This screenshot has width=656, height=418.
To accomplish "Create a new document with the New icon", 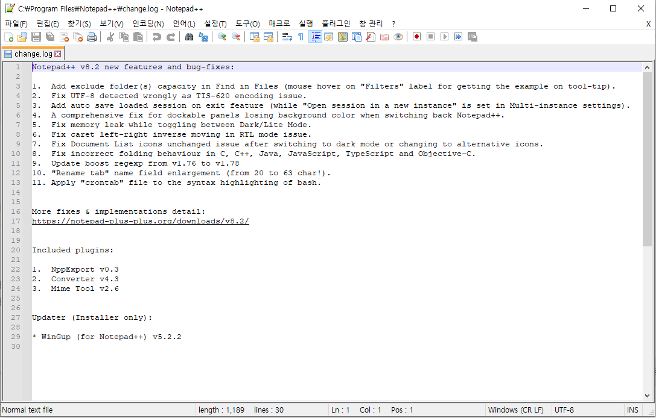I will [x=9, y=37].
